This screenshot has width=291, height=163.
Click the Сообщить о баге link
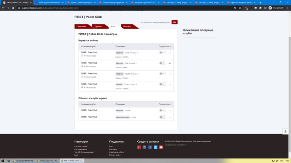(x=116, y=152)
